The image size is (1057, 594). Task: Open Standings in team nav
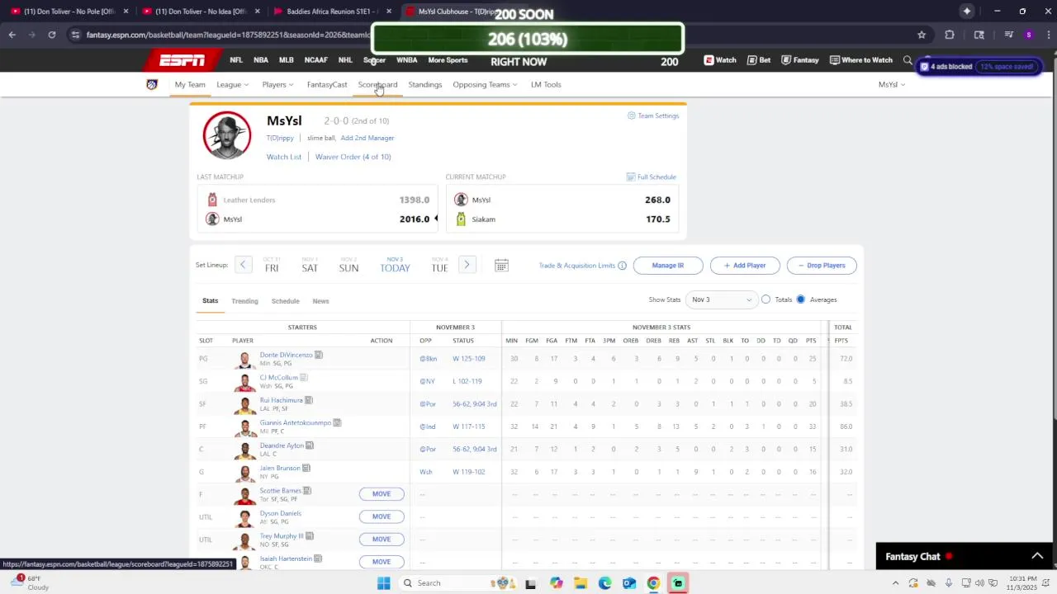[x=424, y=84]
